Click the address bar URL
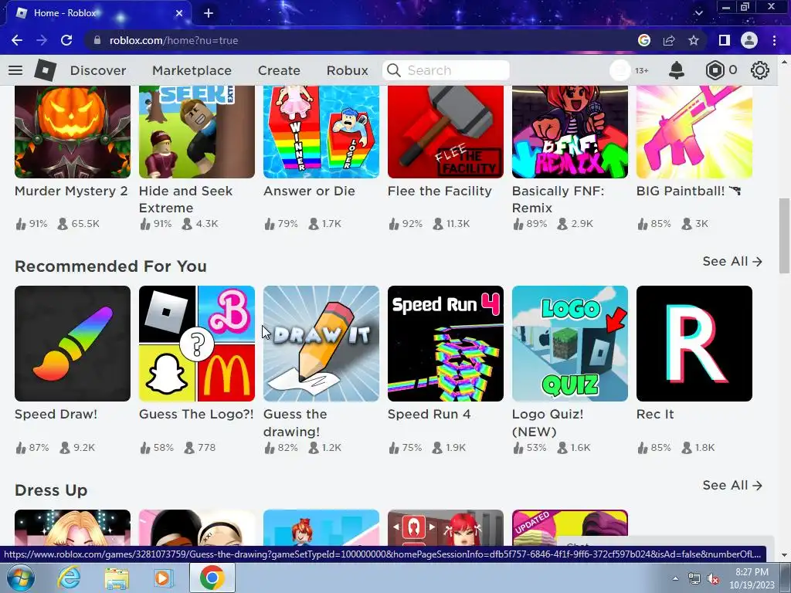This screenshot has width=791, height=593. coord(174,40)
